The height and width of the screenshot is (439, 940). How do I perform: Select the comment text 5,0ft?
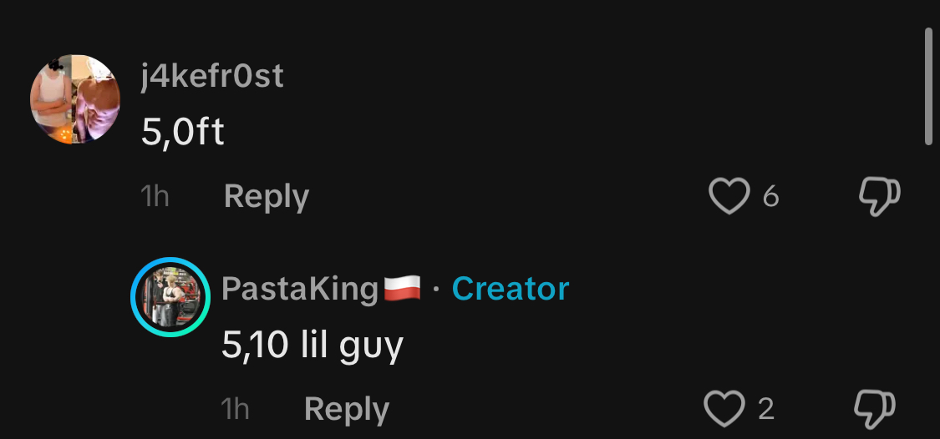pos(183,132)
